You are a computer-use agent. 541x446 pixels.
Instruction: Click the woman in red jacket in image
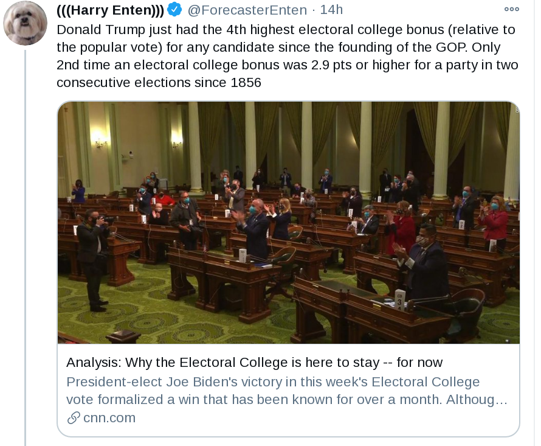(x=494, y=223)
